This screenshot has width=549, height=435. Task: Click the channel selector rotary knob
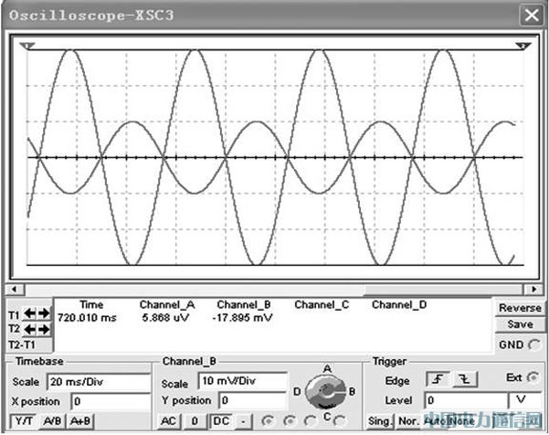coord(324,391)
